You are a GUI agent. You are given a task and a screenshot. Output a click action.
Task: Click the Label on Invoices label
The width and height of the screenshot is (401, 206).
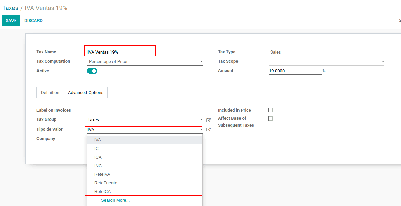(54, 110)
